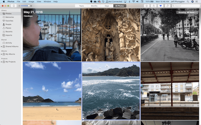Click the Info button in toolbar
Screen dimensions: 201x125
147,6
